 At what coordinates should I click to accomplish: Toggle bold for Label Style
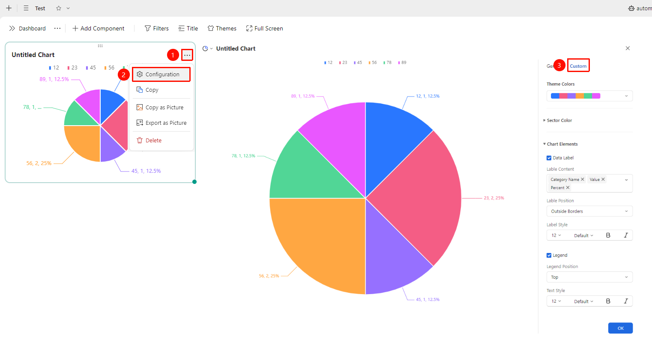tap(608, 235)
